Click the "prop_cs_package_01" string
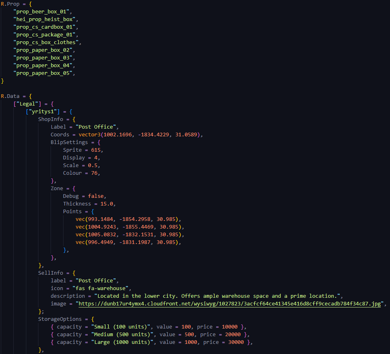 pos(44,35)
